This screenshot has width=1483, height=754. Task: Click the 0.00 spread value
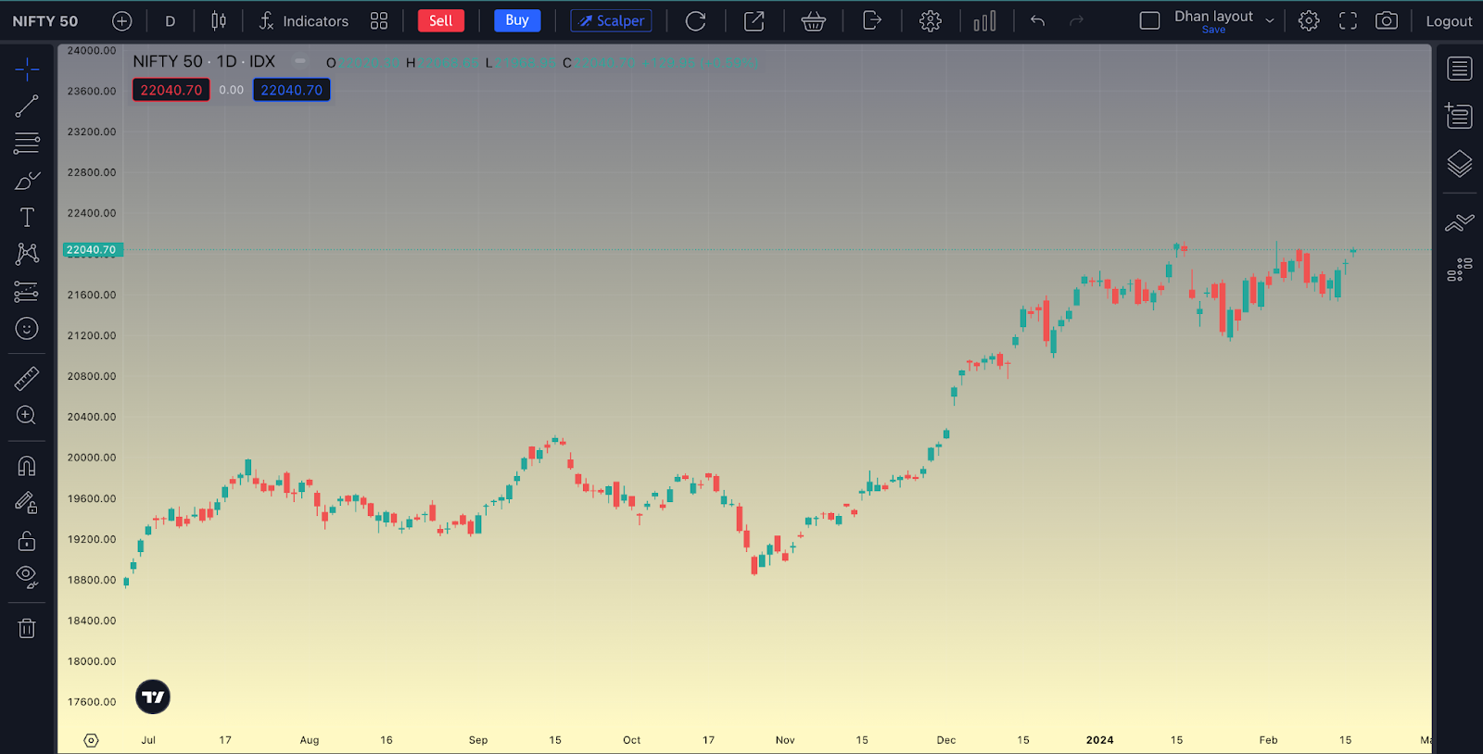[232, 90]
